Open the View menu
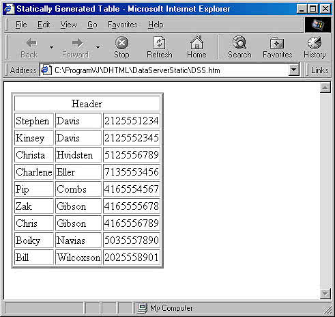Image resolution: width=335 pixels, height=317 pixels. pyautogui.click(x=68, y=25)
